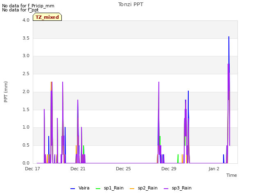Click the TZ_mixed annotation label
The width and height of the screenshot is (262, 196).
pos(47,17)
